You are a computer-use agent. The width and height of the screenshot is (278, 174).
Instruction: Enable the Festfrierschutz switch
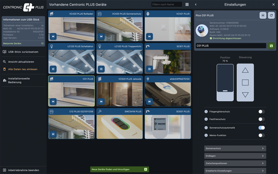click(x=261, y=119)
